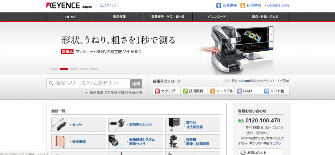335x155 pixels.
Task: Open the お問い合わせ button
Action: (261, 152)
